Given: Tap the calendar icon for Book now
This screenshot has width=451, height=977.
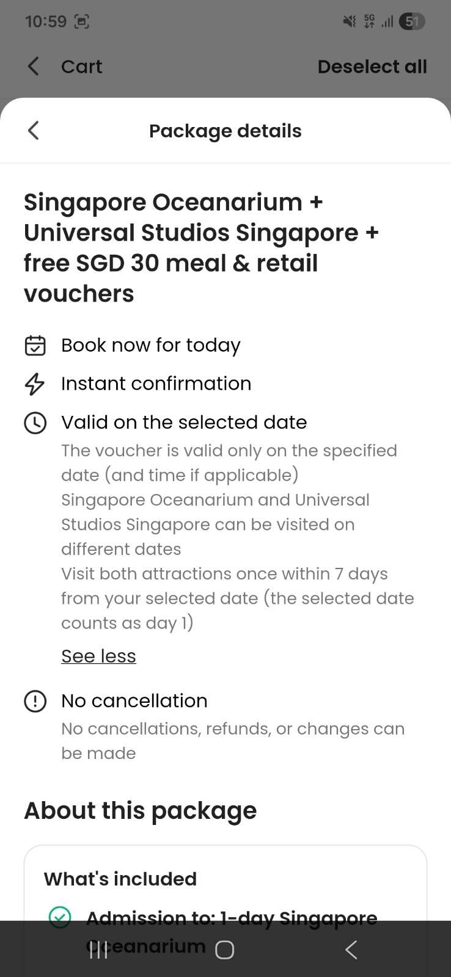Looking at the screenshot, I should coord(35,345).
